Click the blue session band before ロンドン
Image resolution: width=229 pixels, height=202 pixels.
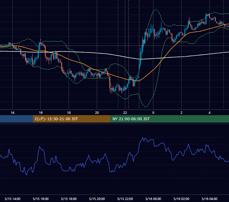pyautogui.click(x=17, y=119)
